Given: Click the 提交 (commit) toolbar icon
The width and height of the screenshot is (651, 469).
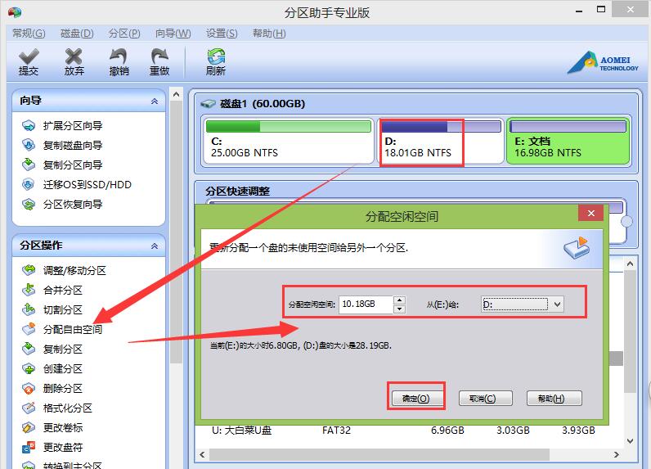Looking at the screenshot, I should [x=29, y=61].
